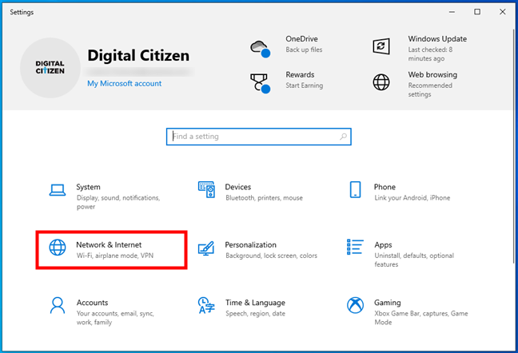Open the Time & Language title
The width and height of the screenshot is (518, 353).
255,303
